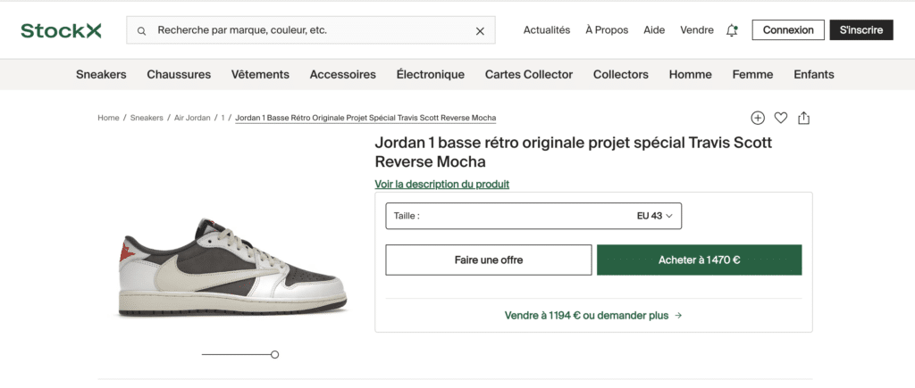Go to Sneakers breadcrumb
Screen dimensions: 915x388
[x=147, y=118]
